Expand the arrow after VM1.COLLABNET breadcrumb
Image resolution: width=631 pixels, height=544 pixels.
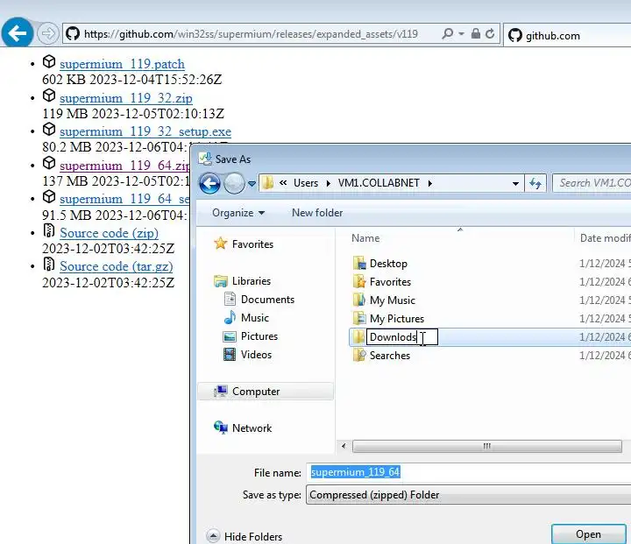[429, 183]
